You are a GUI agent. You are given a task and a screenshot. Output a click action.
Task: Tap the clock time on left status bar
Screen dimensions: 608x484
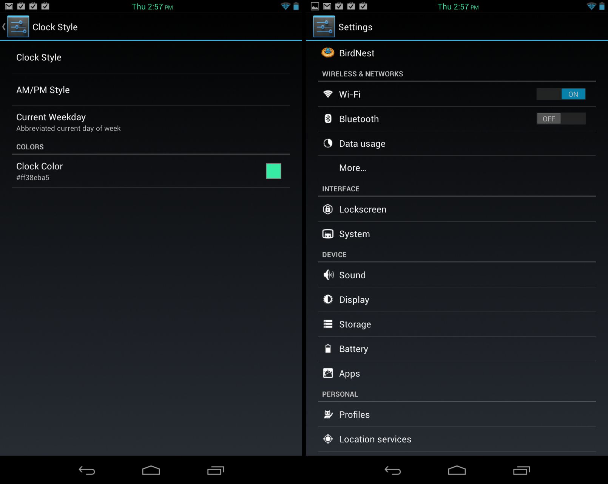tap(152, 6)
